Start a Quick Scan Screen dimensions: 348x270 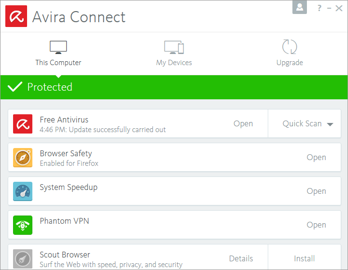(302, 124)
